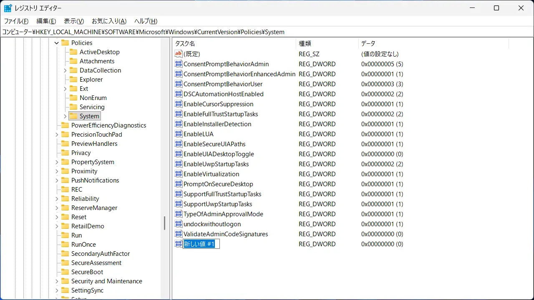Select the RunOnce key
The width and height of the screenshot is (534, 300).
pos(83,244)
